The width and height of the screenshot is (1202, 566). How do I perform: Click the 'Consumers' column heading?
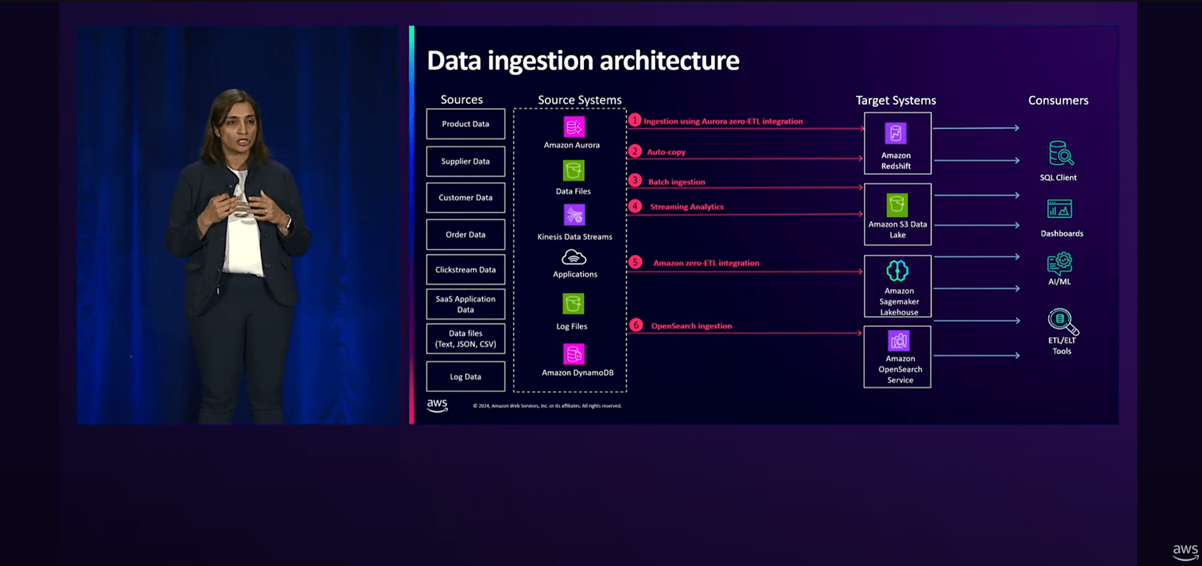click(1058, 100)
